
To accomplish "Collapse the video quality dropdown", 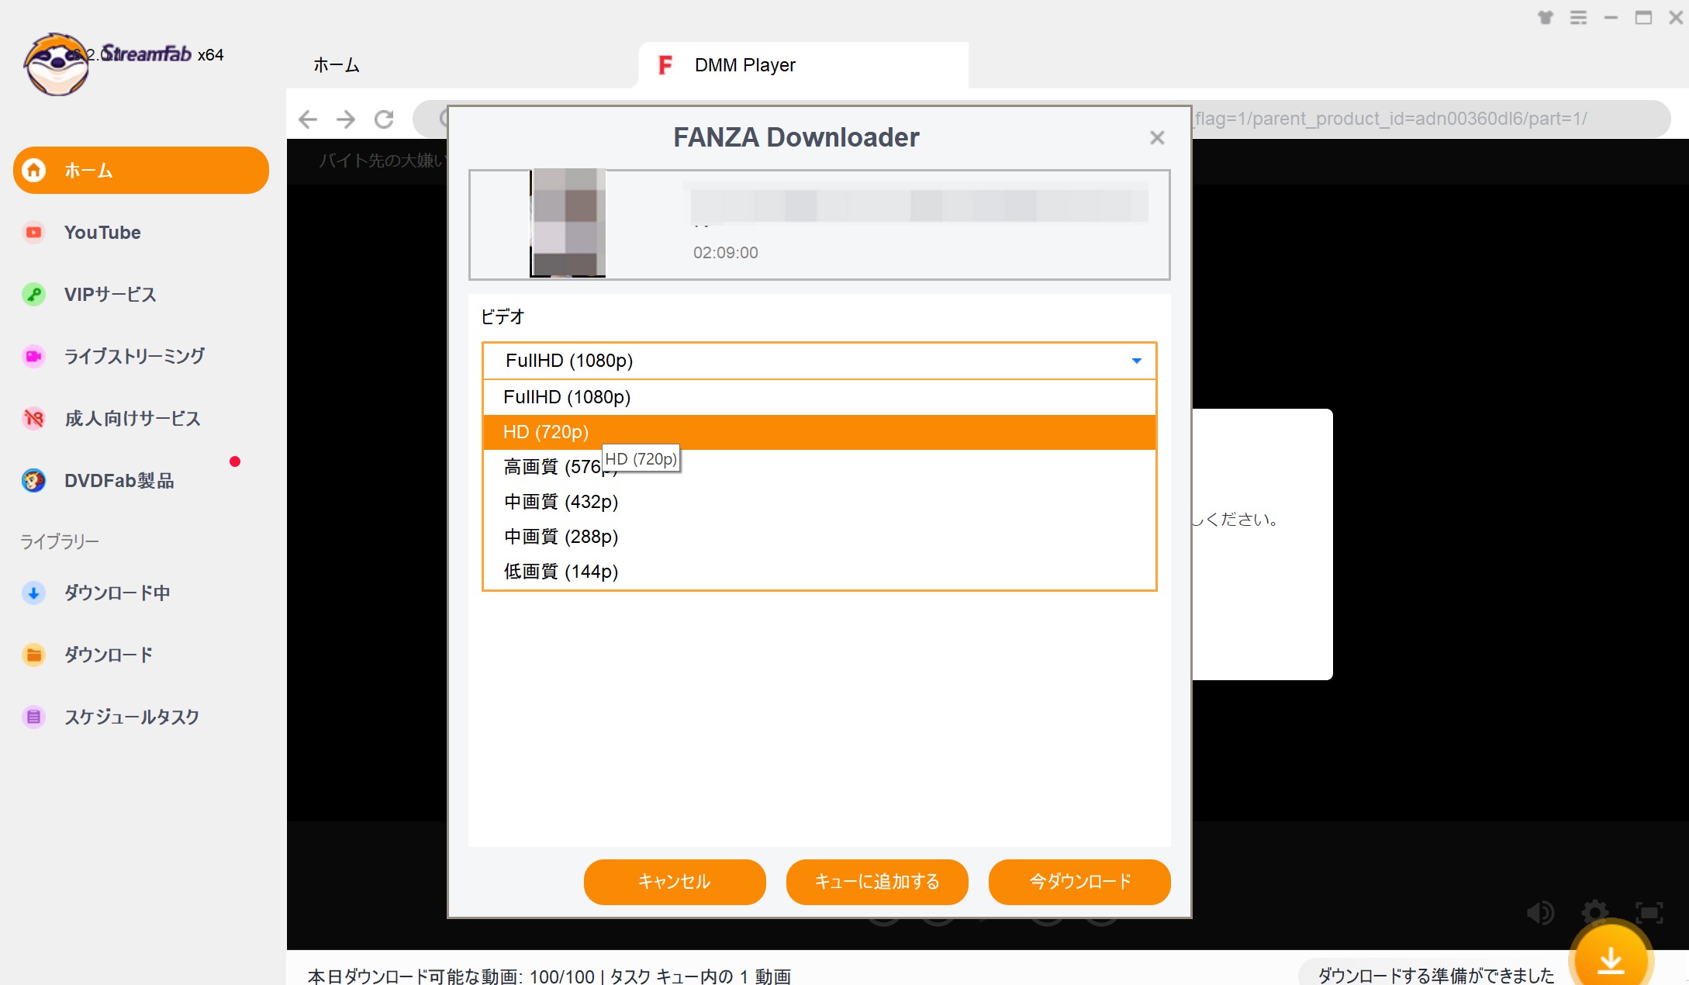I will 819,361.
